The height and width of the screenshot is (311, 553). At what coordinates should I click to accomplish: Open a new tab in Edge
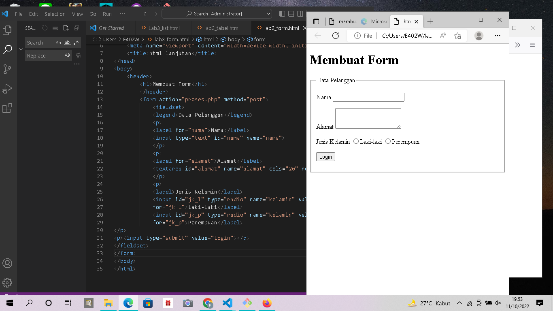pyautogui.click(x=430, y=21)
